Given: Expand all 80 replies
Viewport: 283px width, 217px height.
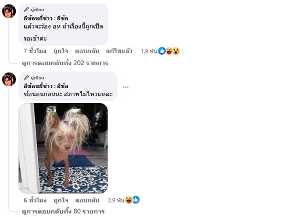Looking at the screenshot, I should tap(63, 211).
